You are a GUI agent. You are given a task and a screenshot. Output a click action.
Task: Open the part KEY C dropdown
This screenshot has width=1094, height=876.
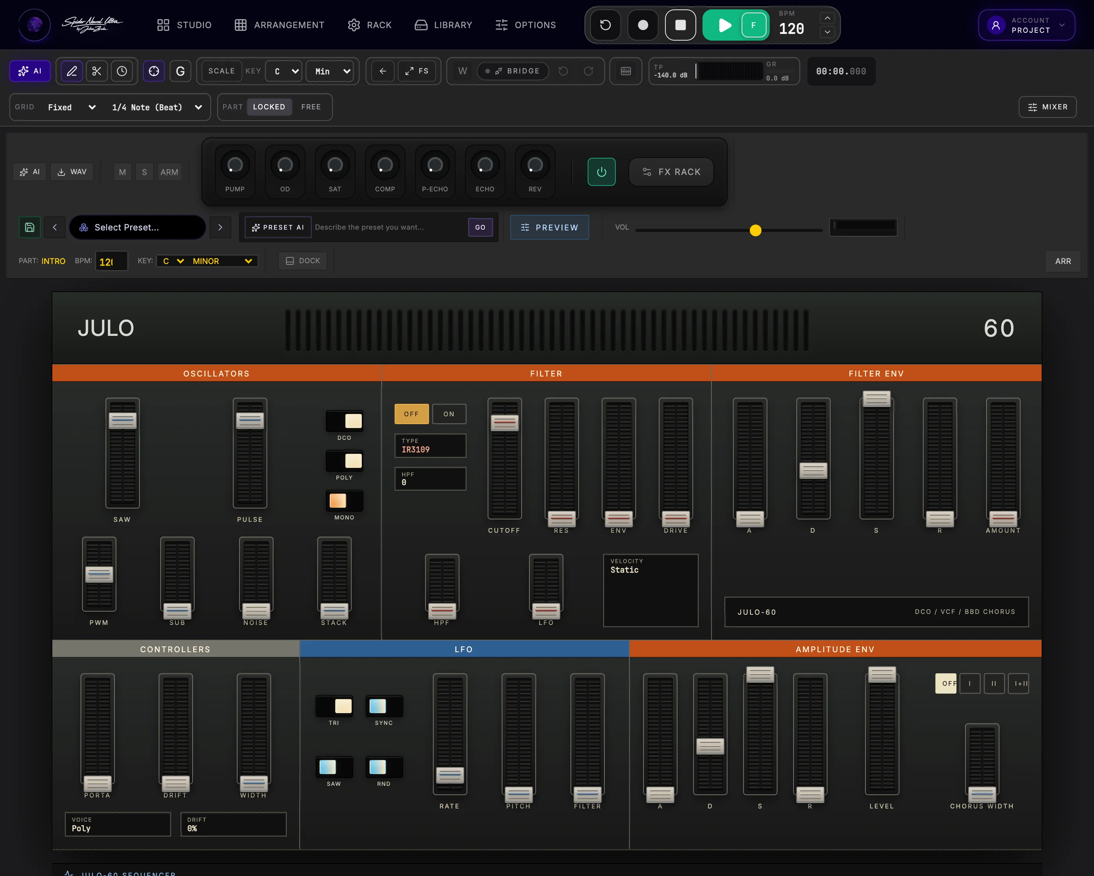[x=173, y=261]
